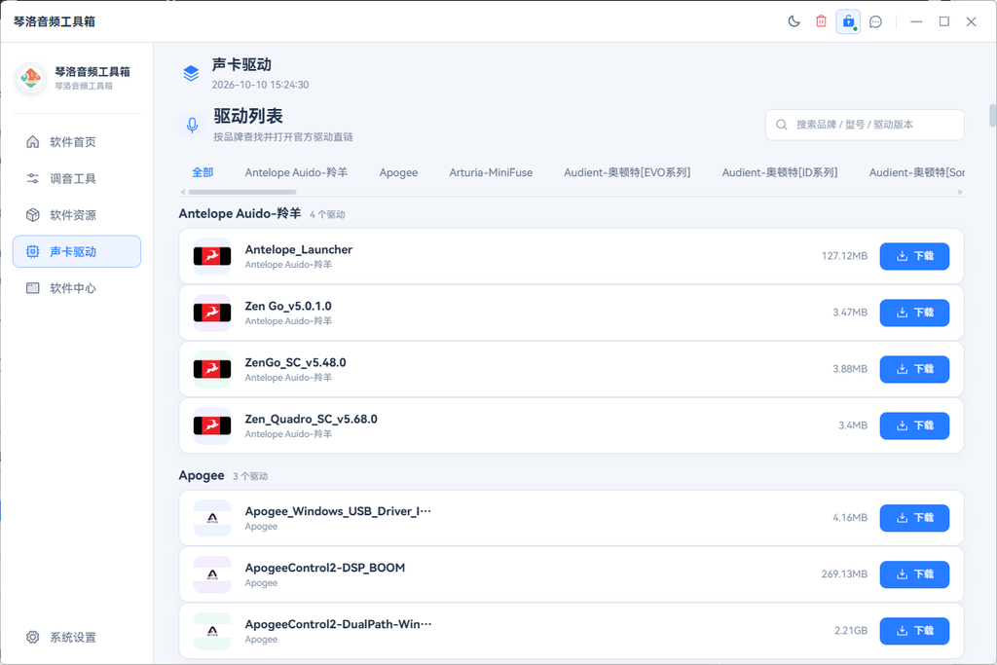Screen dimensions: 997x665
Task: Open 软件首页 in the sidebar
Action: [77, 142]
